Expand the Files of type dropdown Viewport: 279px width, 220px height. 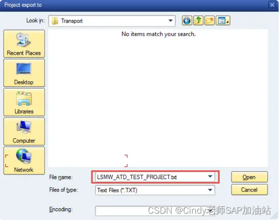(210, 190)
